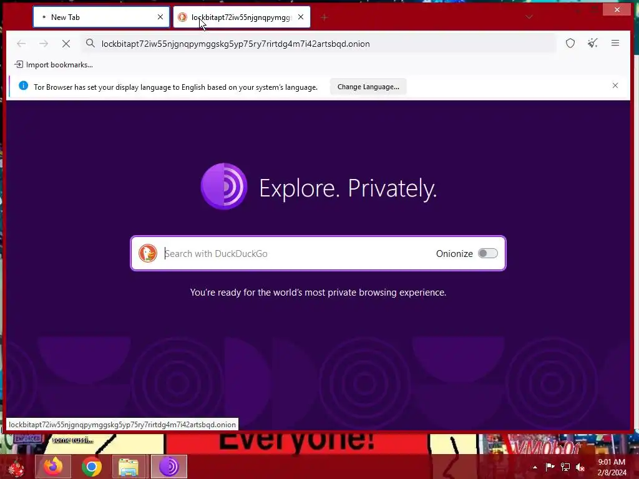Click the Tor Browser taskbar icon
This screenshot has width=639, height=479.
pos(169,467)
